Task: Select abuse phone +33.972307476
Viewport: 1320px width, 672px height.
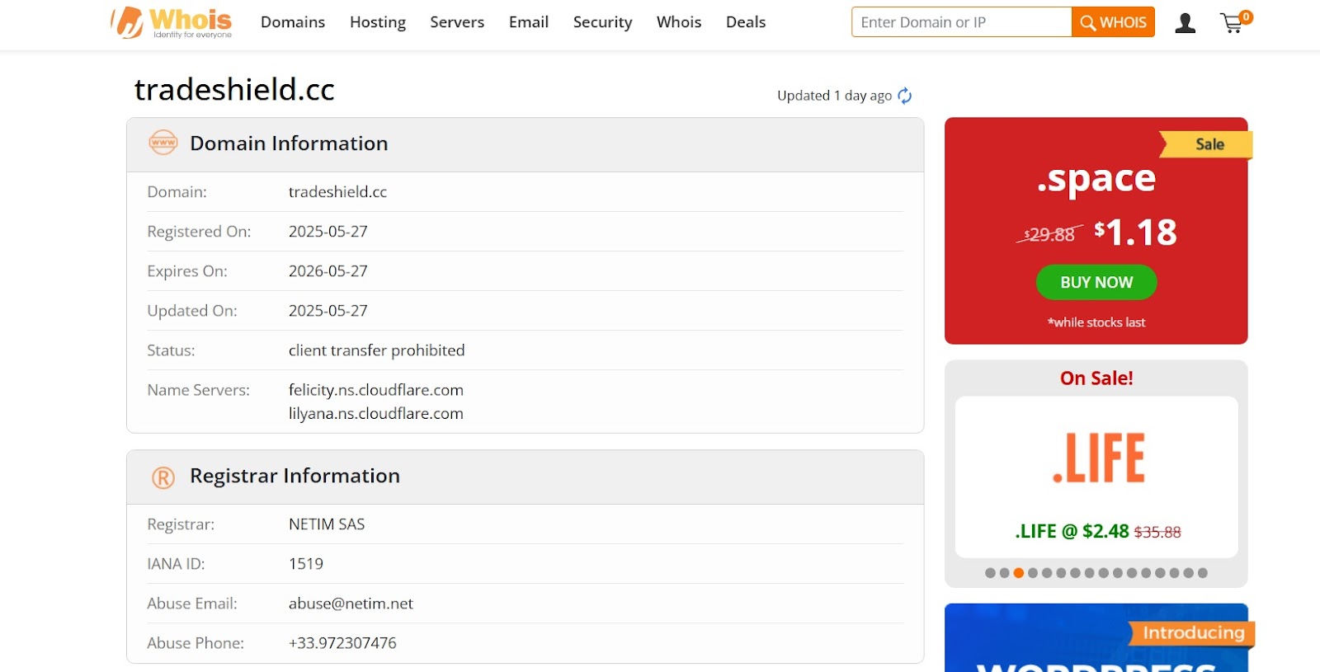Action: coord(342,643)
